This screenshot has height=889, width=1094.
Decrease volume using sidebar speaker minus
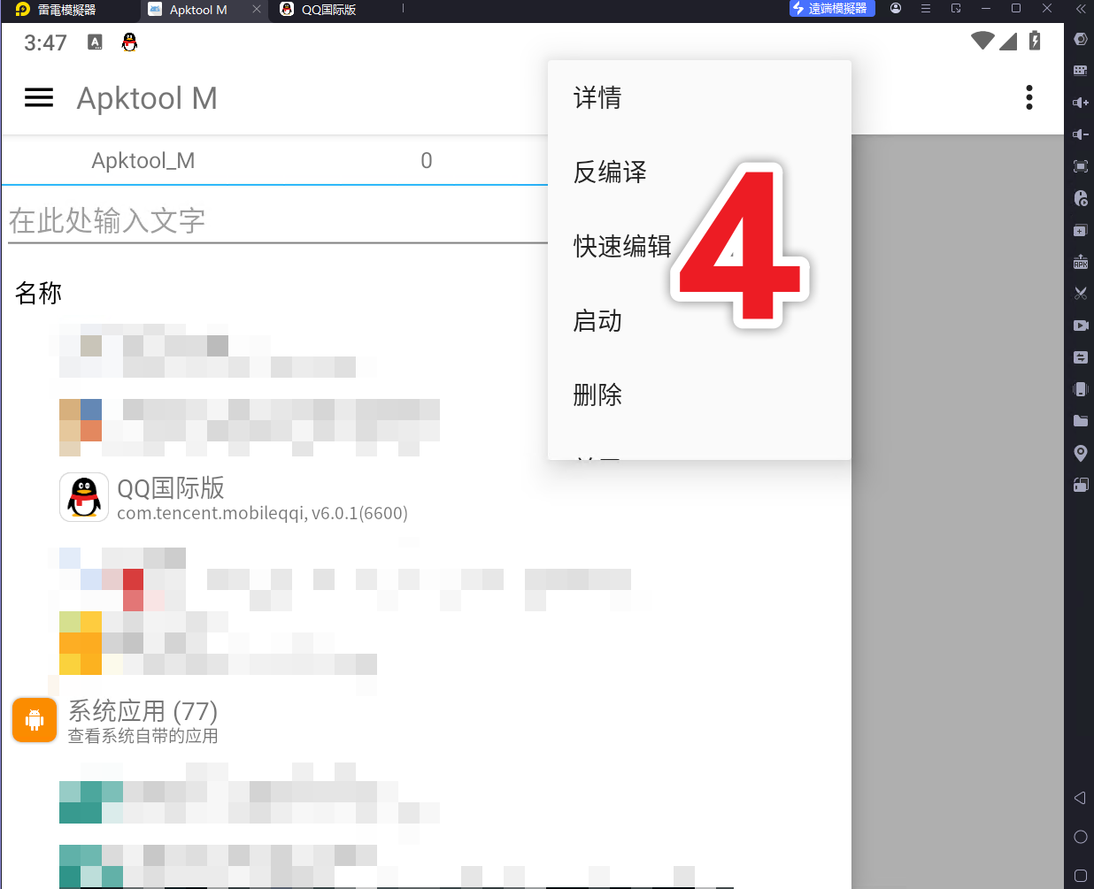tap(1080, 134)
